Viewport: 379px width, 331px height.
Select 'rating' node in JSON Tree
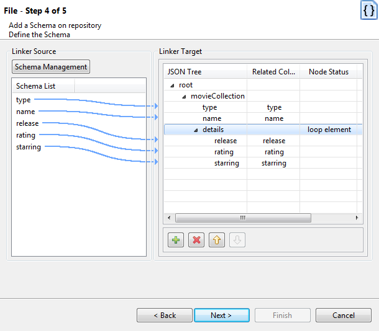tap(224, 152)
